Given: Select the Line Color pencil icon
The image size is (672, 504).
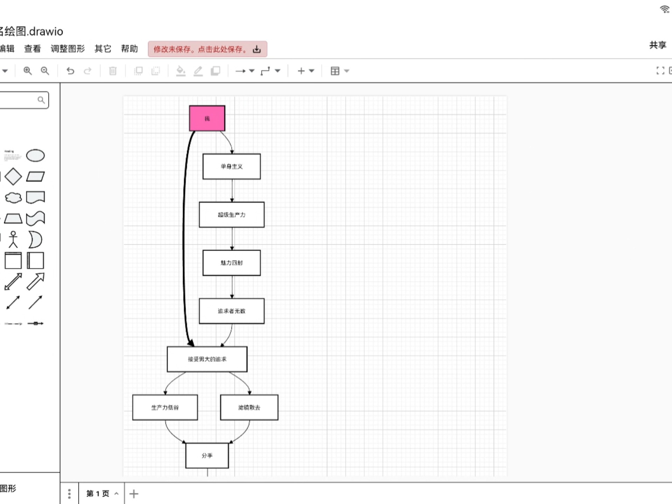Looking at the screenshot, I should tap(198, 71).
